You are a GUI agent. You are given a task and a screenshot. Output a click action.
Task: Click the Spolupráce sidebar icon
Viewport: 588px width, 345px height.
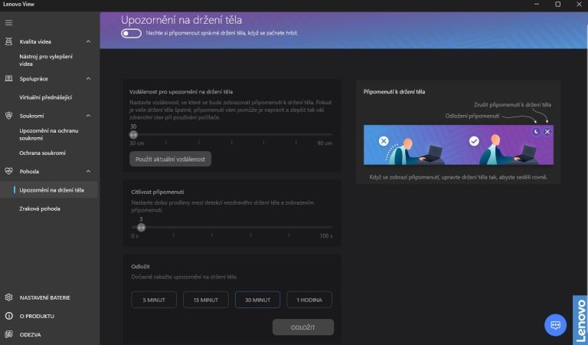pyautogui.click(x=9, y=78)
